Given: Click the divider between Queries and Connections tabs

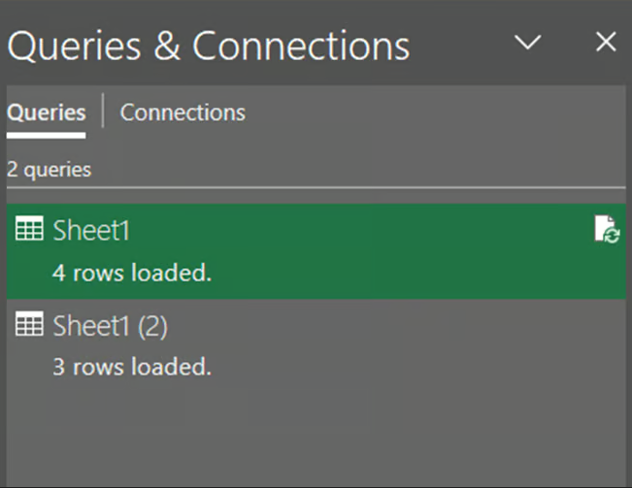Looking at the screenshot, I should click(103, 113).
